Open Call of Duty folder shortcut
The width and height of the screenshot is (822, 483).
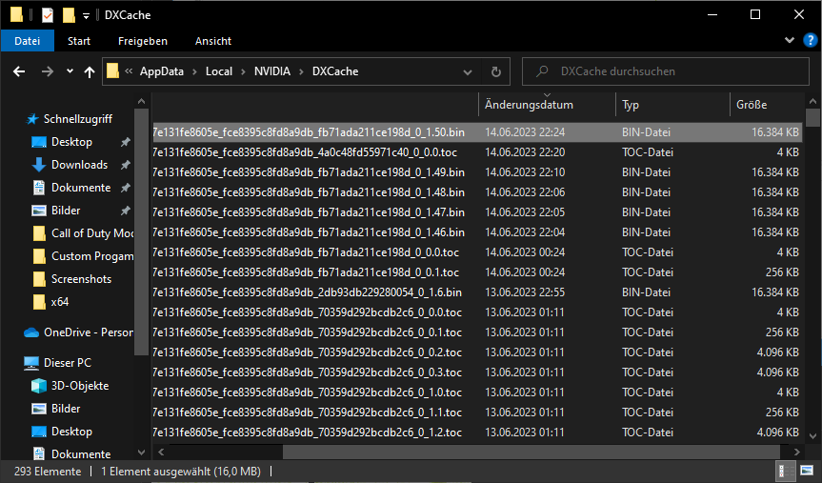point(92,232)
